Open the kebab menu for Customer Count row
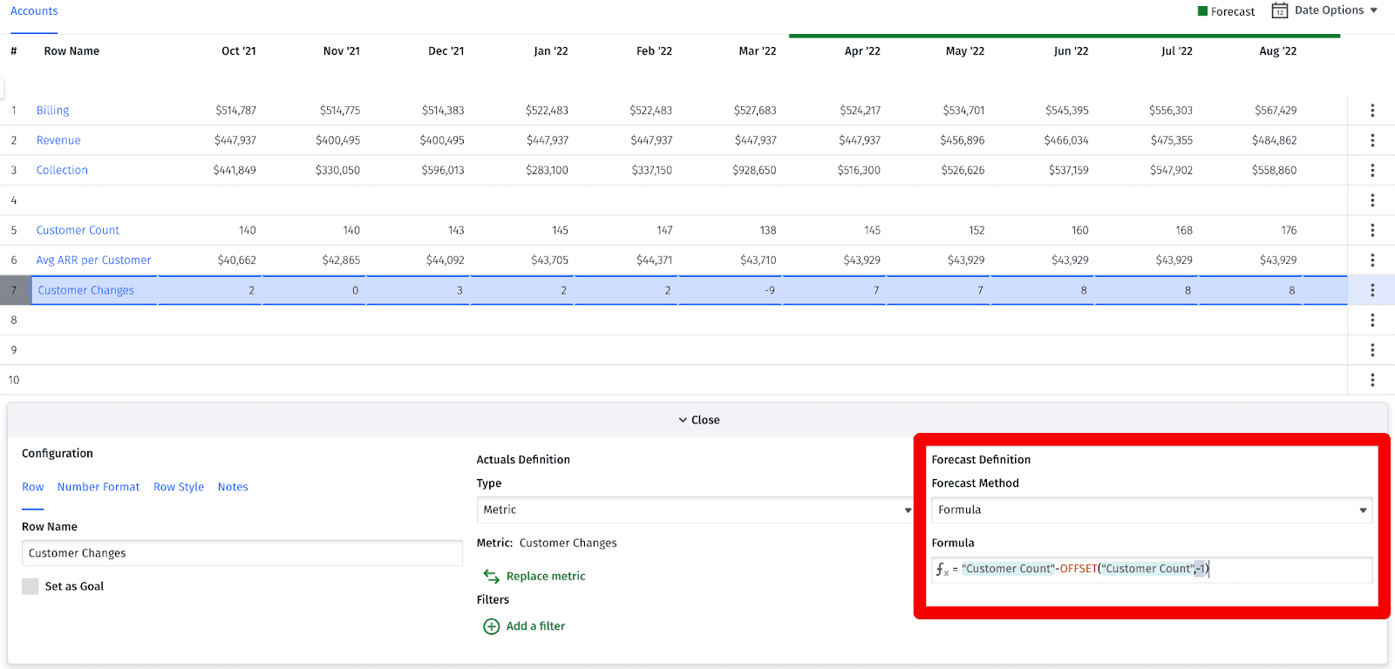Image resolution: width=1395 pixels, height=669 pixels. [1372, 230]
